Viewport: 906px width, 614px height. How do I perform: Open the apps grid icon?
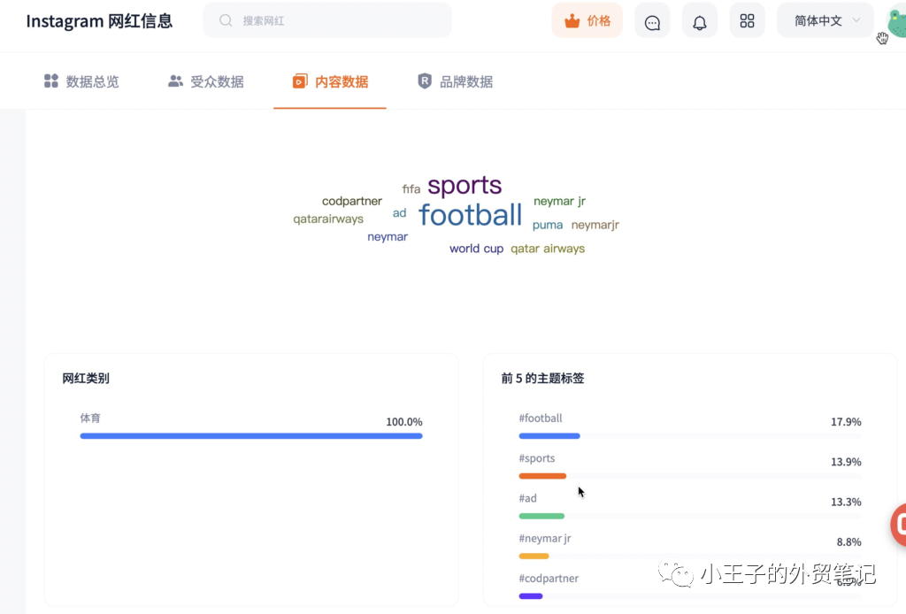pos(747,21)
